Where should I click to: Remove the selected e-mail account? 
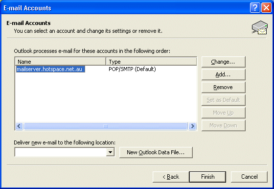coord(223,87)
